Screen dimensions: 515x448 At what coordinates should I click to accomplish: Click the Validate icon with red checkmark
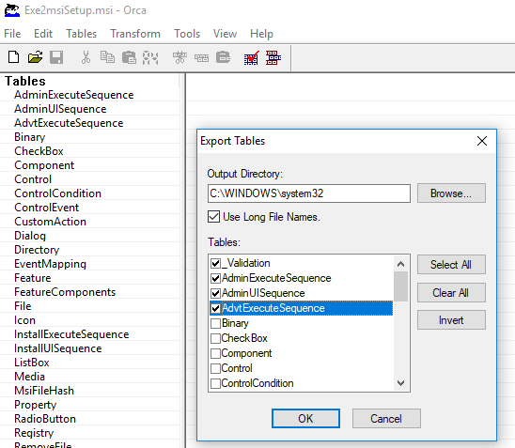[251, 58]
